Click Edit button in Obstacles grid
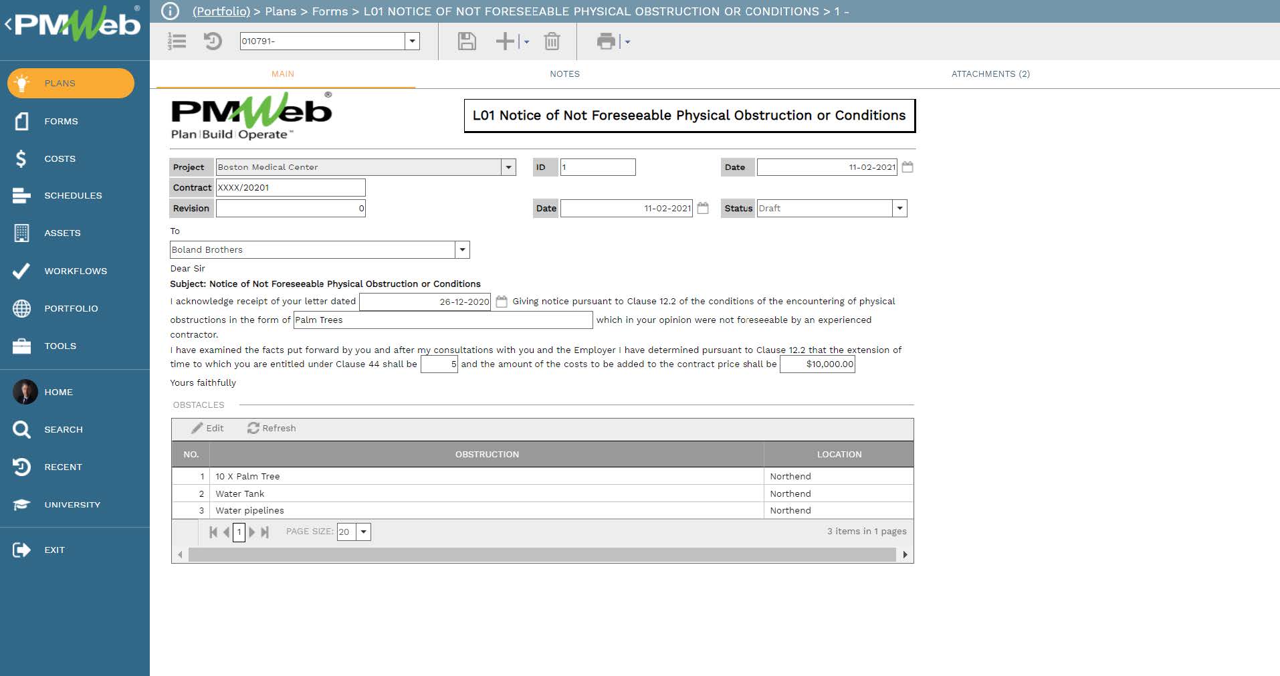 [x=208, y=429]
